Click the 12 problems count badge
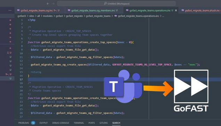The height and width of the screenshot is (126, 221). [33, 123]
